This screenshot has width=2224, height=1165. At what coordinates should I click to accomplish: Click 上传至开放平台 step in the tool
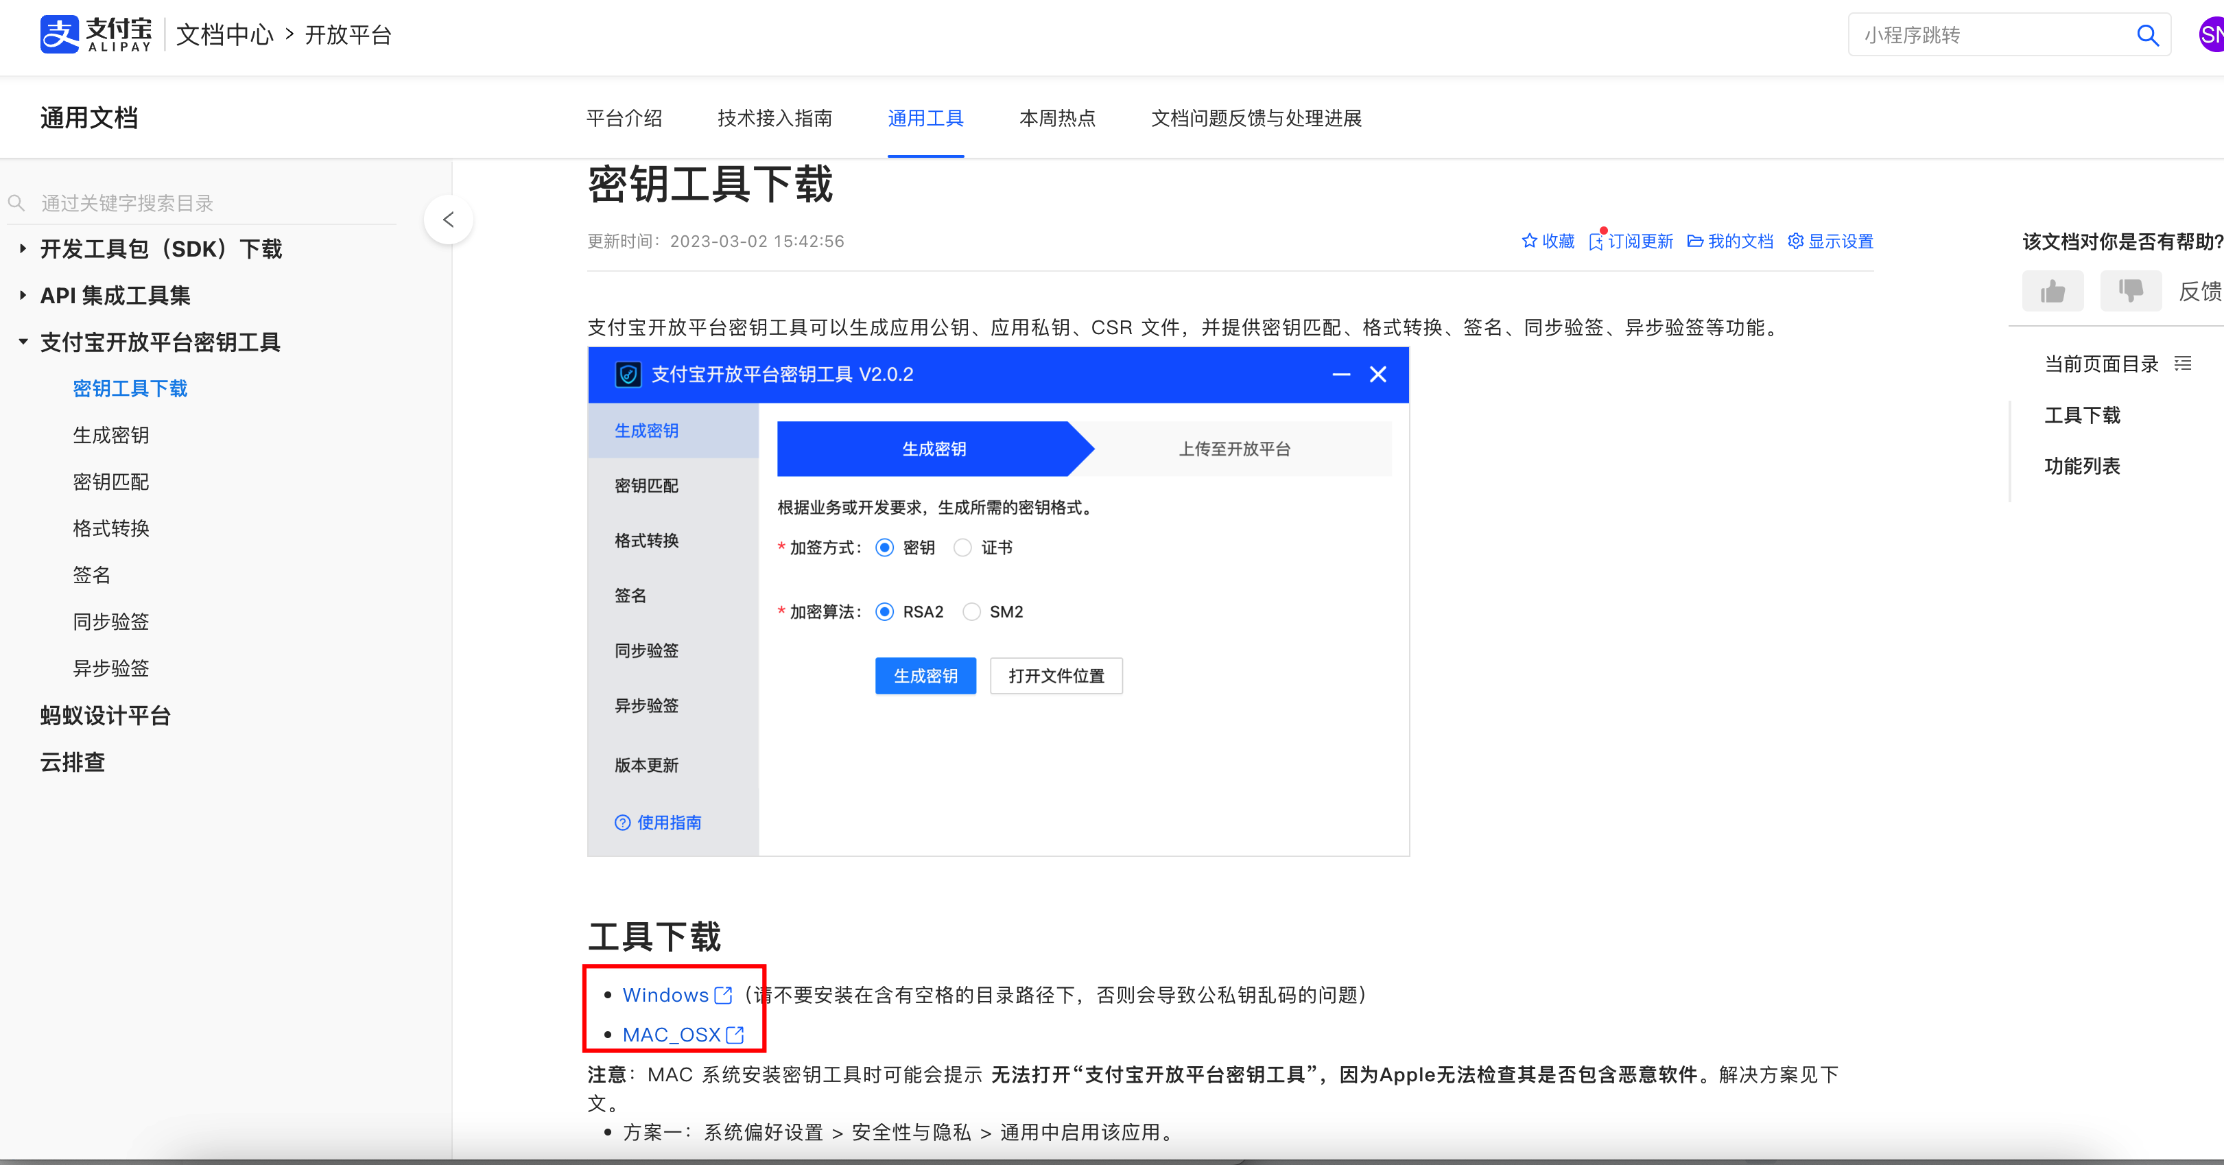tap(1235, 449)
